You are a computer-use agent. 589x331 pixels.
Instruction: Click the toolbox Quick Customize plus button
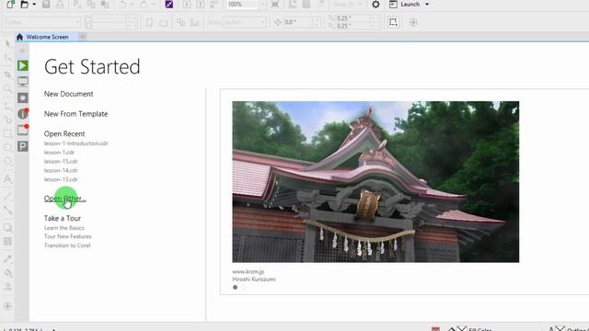7,306
